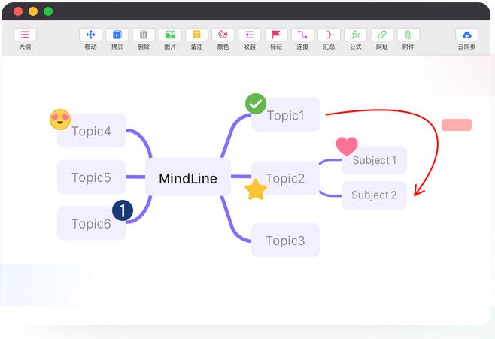This screenshot has height=339, width=495.
Task: Start cloud sync (云同步)
Action: (x=466, y=35)
